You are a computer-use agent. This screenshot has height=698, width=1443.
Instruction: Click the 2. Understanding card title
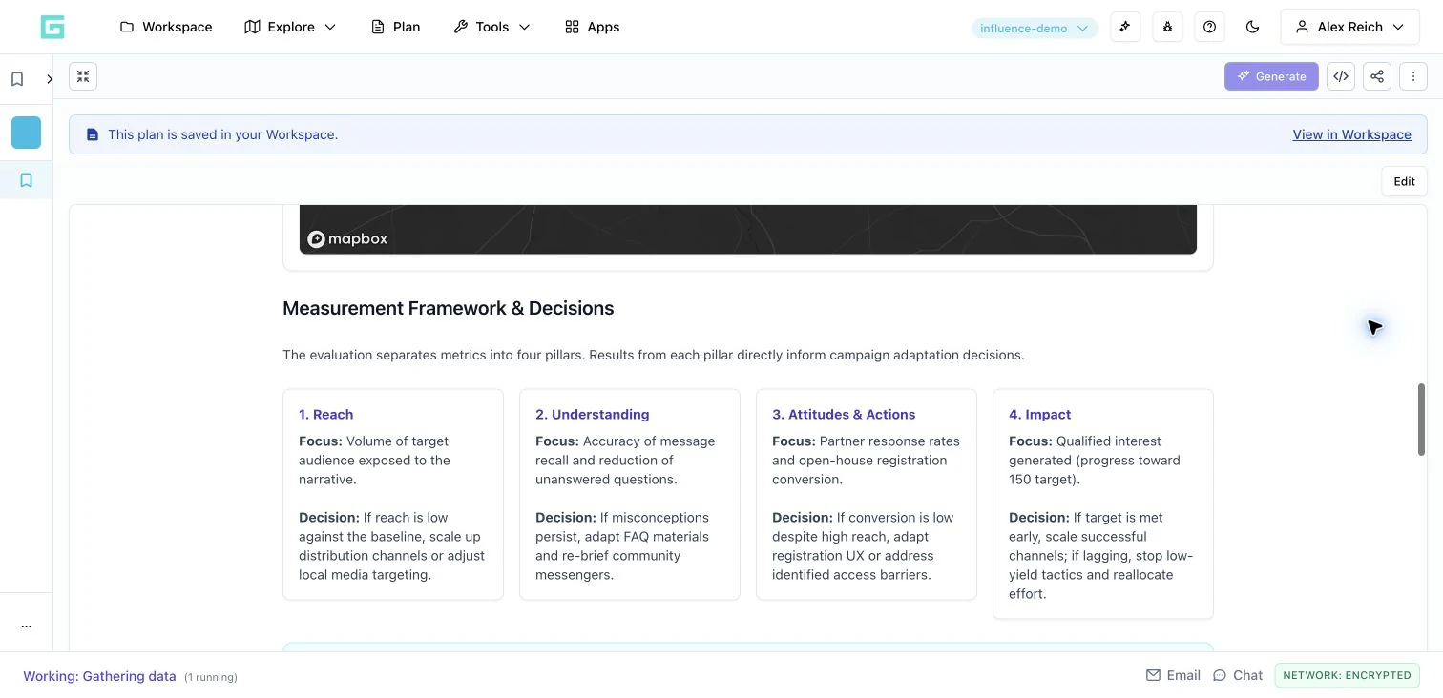(x=592, y=414)
